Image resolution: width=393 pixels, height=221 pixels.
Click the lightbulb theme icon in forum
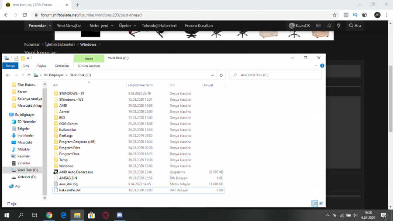pos(338,26)
